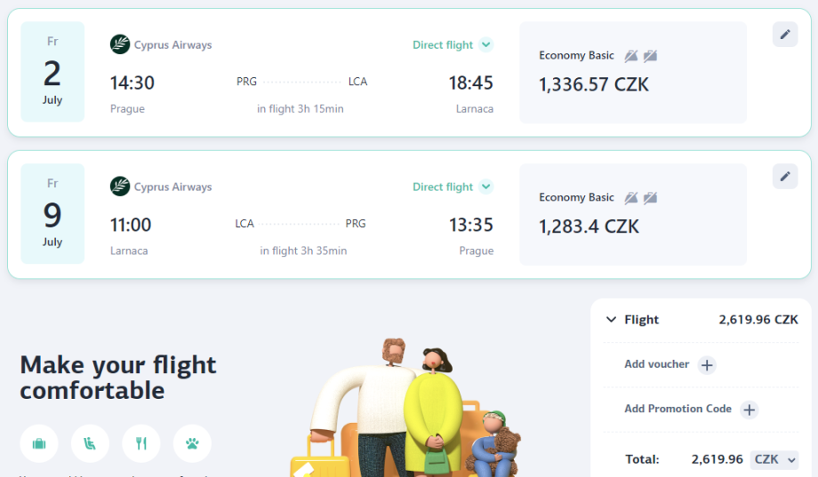Image resolution: width=818 pixels, height=477 pixels.
Task: Choose the seat selection service icon
Action: point(90,443)
